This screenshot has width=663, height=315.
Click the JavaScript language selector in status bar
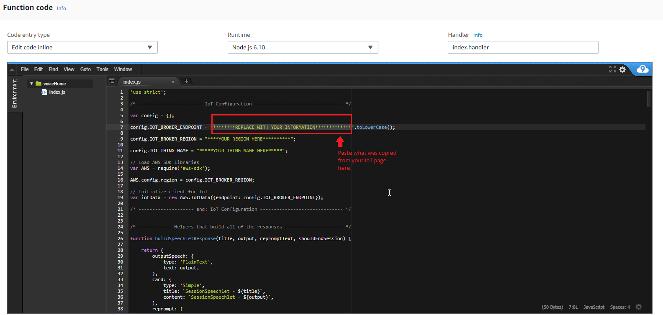tap(594, 307)
